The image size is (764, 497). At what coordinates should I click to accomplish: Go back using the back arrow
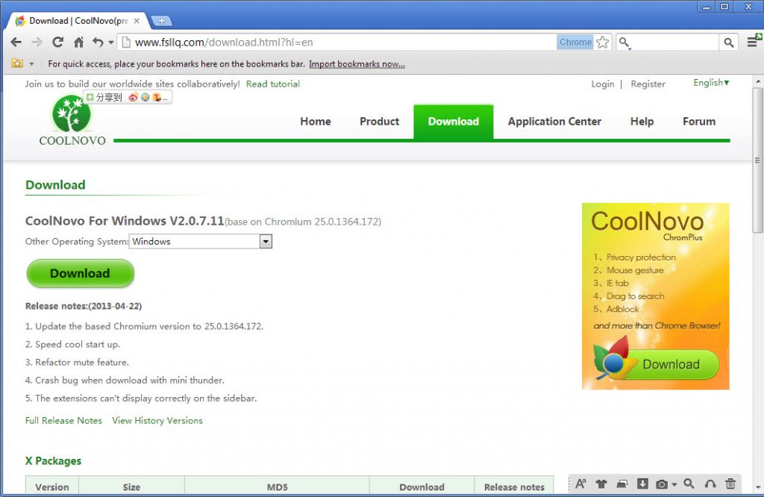(16, 43)
